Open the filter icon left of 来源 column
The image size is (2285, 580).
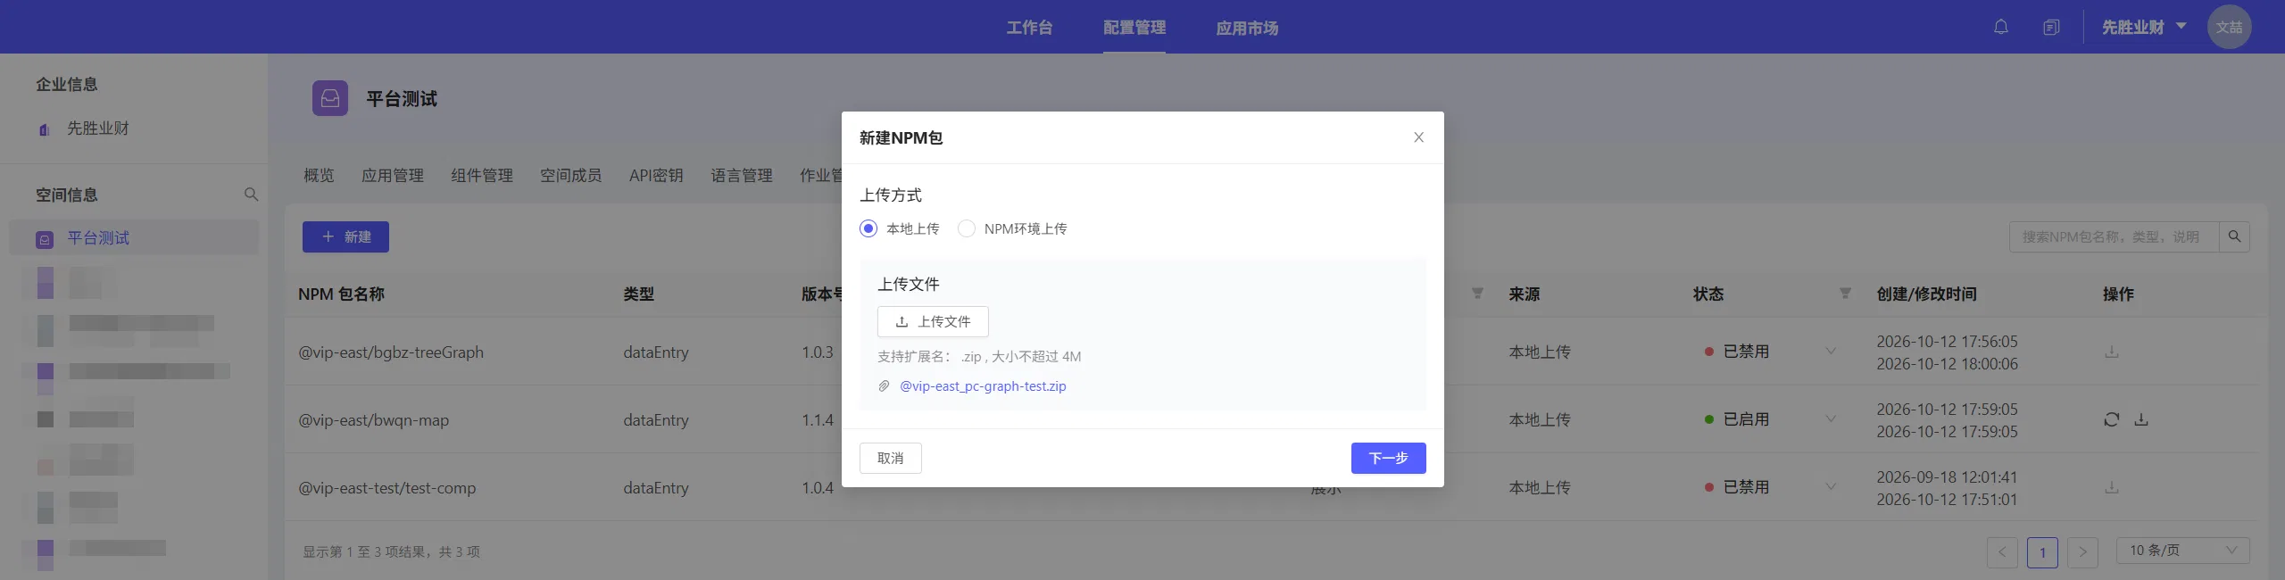tap(1477, 294)
